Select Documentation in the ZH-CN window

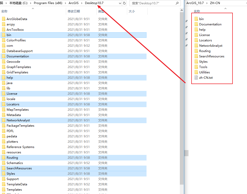coord(210,24)
